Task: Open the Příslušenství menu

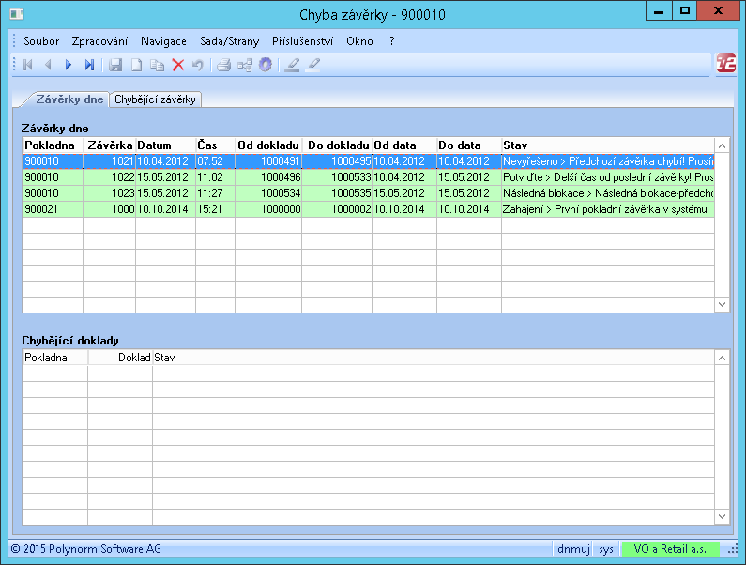Action: coord(302,41)
